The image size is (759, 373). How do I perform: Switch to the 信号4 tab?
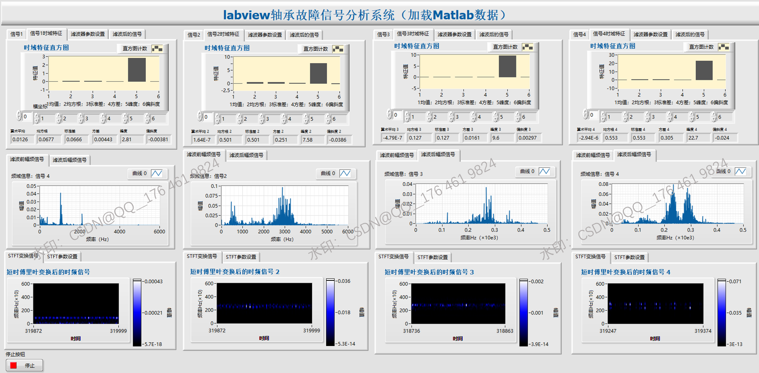pyautogui.click(x=579, y=35)
